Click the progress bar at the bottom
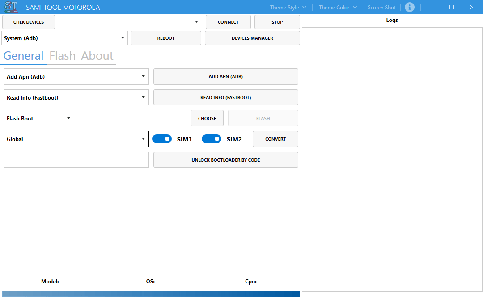This screenshot has height=299, width=483. click(151, 294)
